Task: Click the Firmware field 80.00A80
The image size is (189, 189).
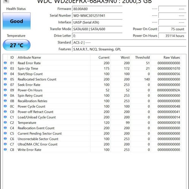Action: point(97,9)
